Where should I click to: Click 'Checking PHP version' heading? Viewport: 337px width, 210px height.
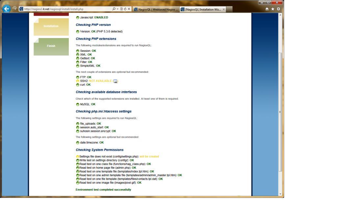93,25
